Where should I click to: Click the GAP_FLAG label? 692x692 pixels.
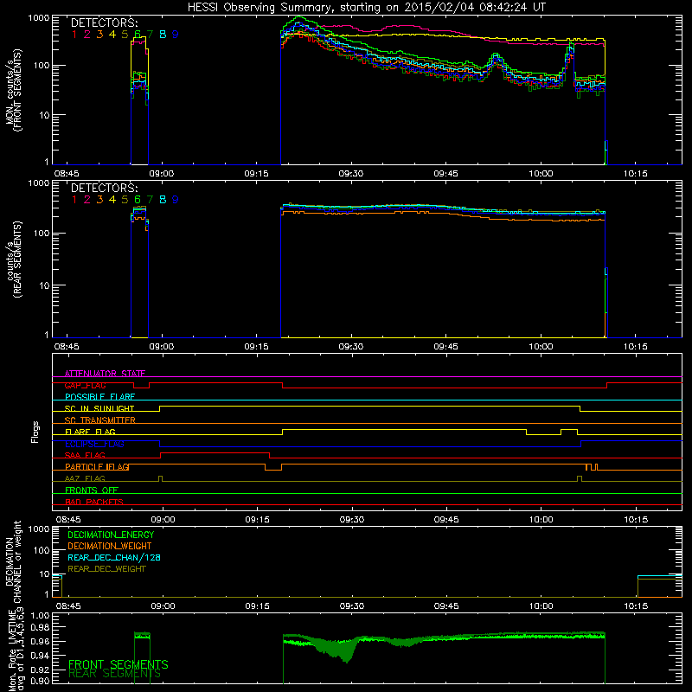coord(85,385)
